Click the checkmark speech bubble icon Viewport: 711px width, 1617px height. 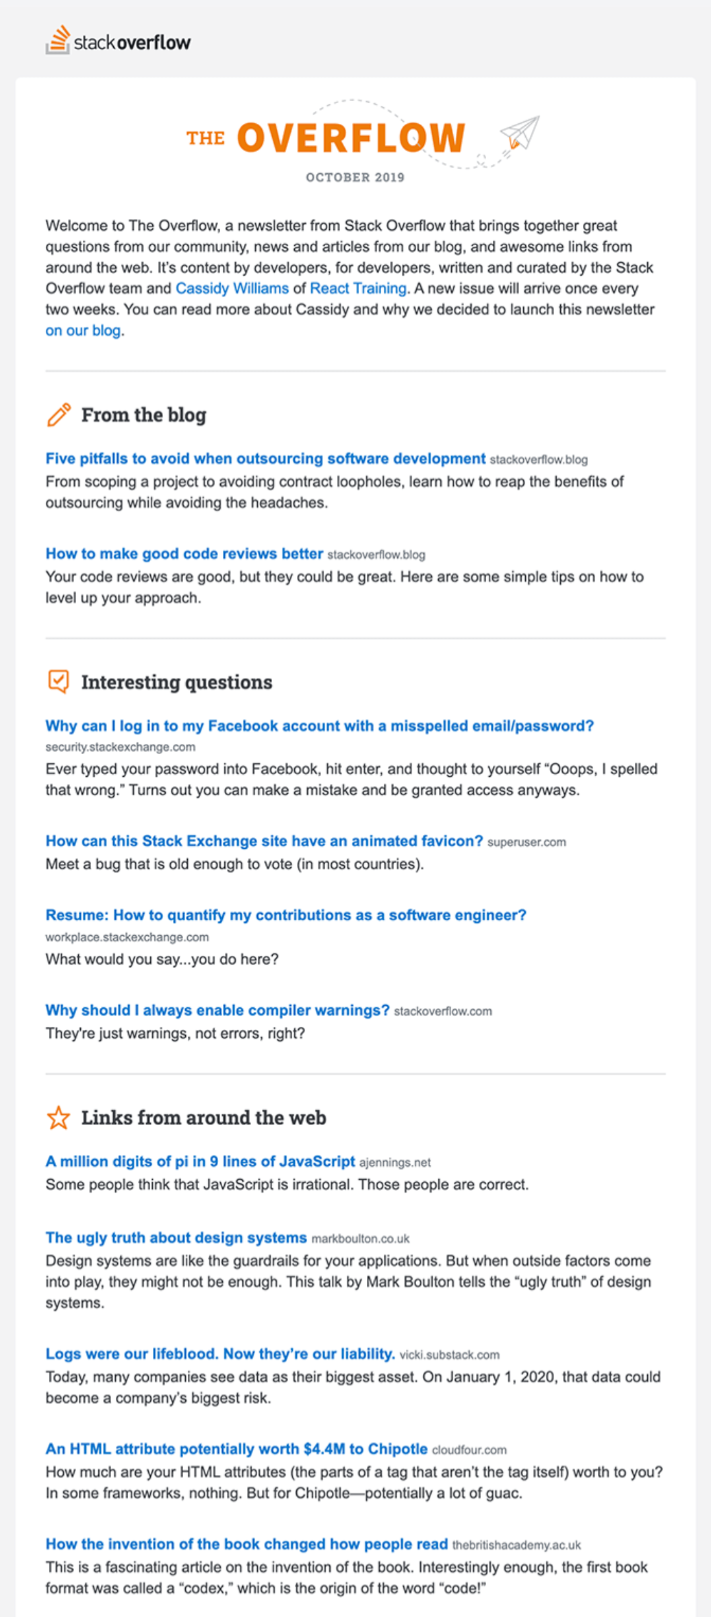tap(59, 681)
